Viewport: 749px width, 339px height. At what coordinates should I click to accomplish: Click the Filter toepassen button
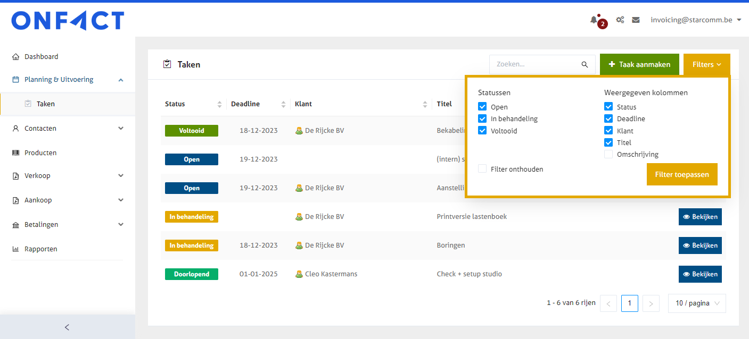pyautogui.click(x=681, y=174)
